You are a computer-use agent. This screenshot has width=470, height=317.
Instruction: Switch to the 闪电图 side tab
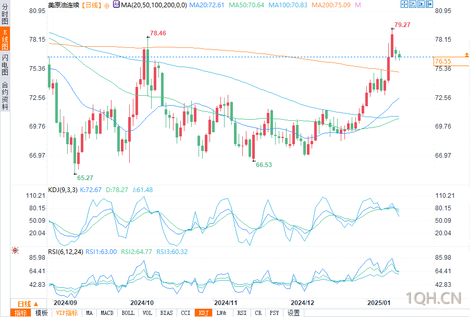(x=5, y=65)
